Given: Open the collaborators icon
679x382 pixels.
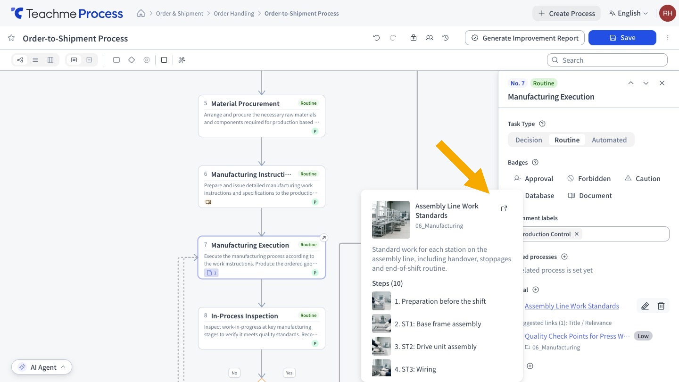Looking at the screenshot, I should click(430, 38).
